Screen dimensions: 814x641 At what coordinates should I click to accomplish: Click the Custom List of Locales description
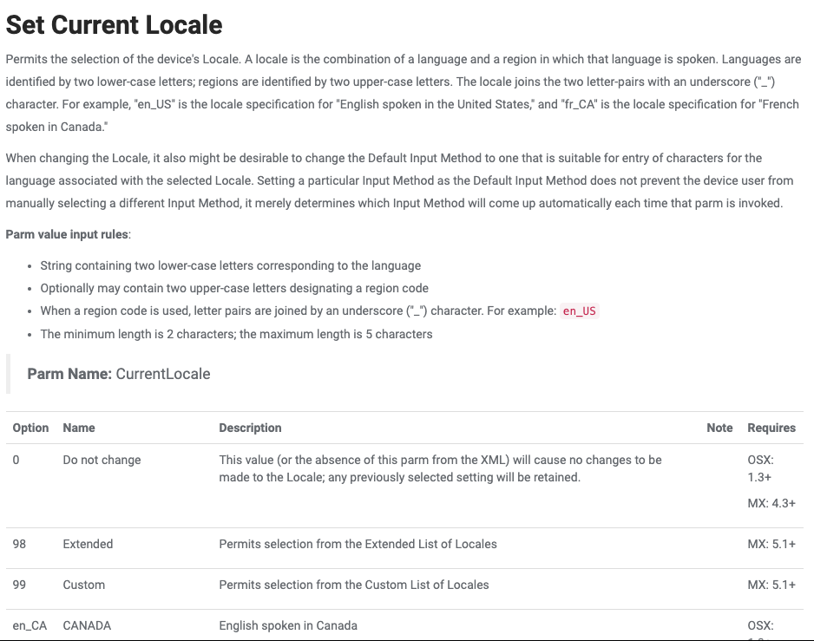[353, 585]
